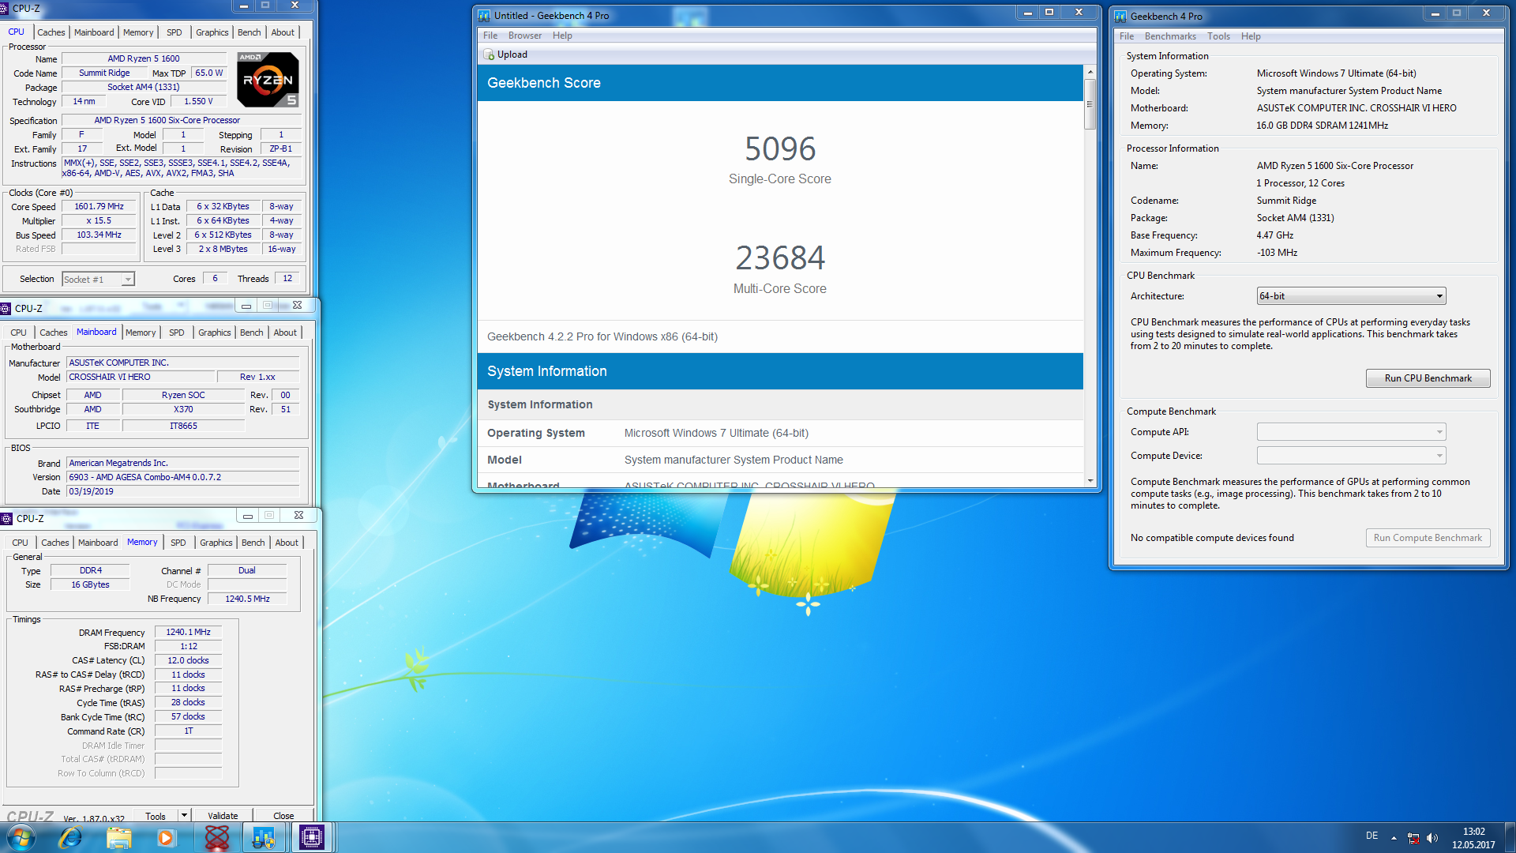Click the Geekbench 4 Pro title bar app icon
Image resolution: width=1516 pixels, height=853 pixels.
point(1120,16)
